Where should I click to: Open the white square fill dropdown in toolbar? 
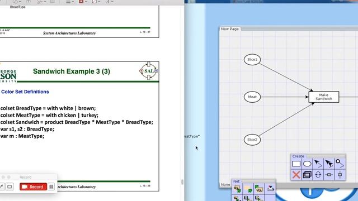click(x=96, y=2)
